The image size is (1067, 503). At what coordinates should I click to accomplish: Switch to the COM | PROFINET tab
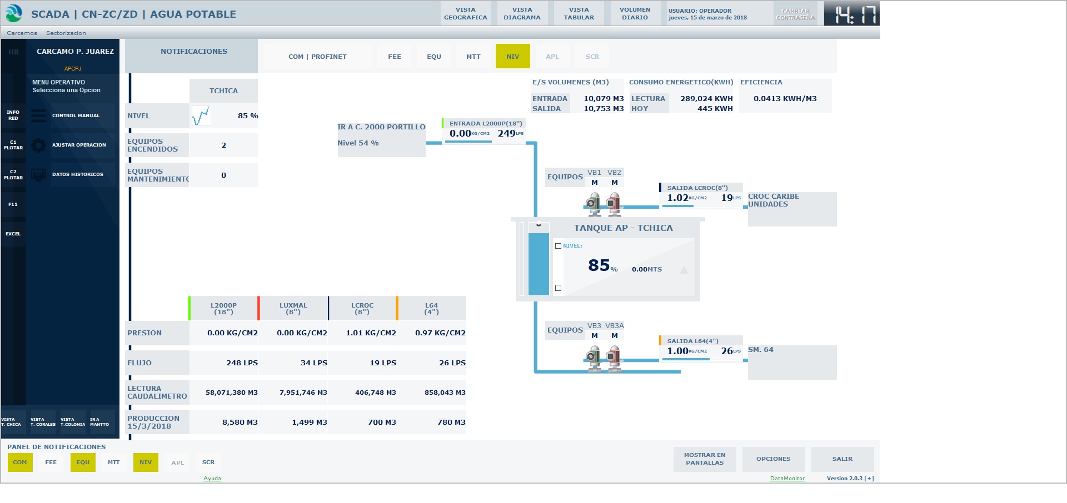point(317,57)
